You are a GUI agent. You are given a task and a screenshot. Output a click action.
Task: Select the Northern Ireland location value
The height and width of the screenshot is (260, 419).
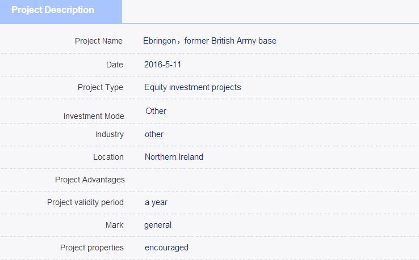click(x=174, y=157)
